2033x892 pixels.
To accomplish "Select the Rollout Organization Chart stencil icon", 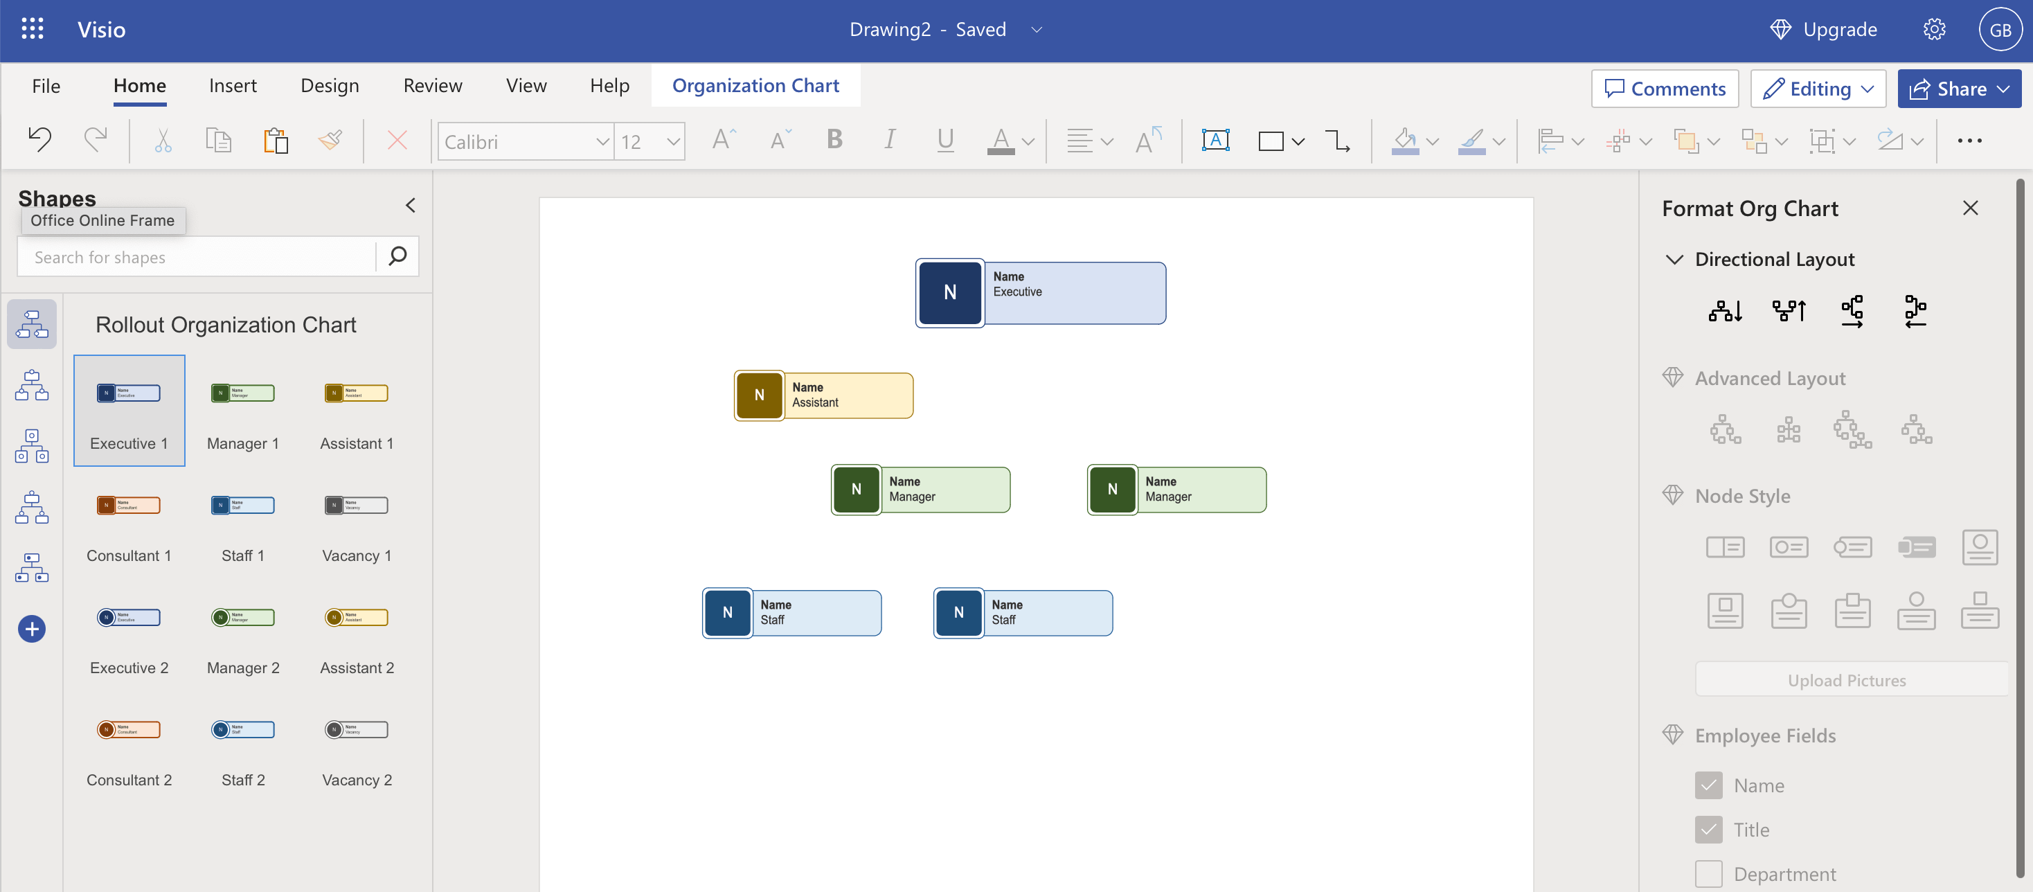I will [32, 323].
